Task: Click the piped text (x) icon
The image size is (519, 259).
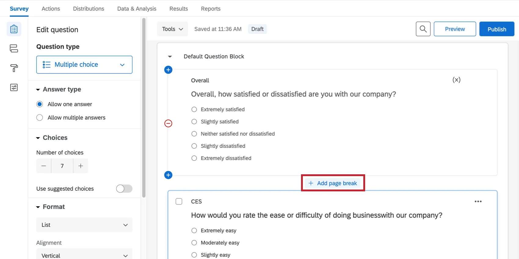Action: pyautogui.click(x=456, y=80)
